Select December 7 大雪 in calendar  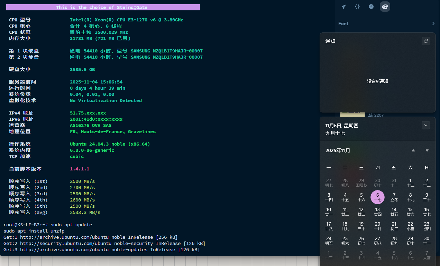[x=427, y=255]
